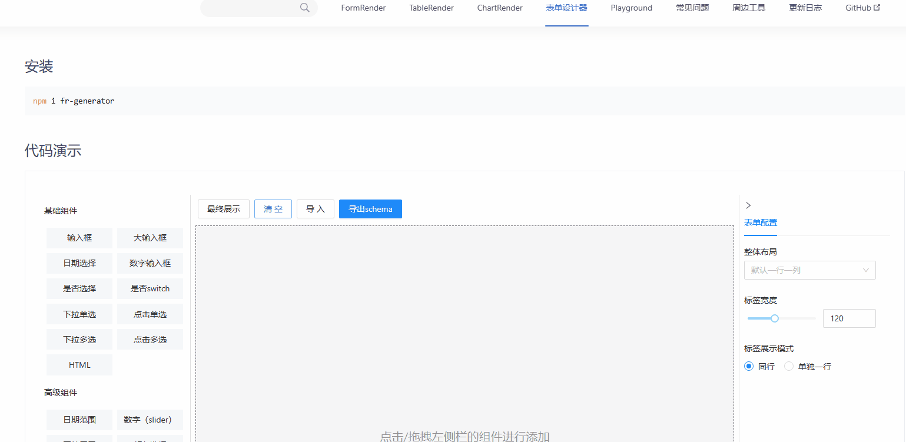Viewport: 906px width, 442px height.
Task: Click the site search box
Action: click(x=253, y=8)
